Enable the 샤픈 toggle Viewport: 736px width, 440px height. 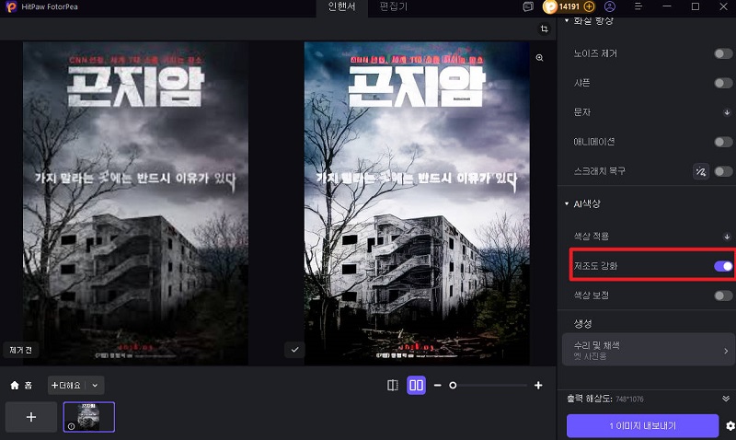tap(723, 83)
